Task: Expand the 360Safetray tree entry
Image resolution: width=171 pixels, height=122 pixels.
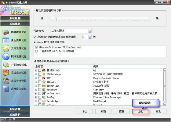Action: [36, 74]
